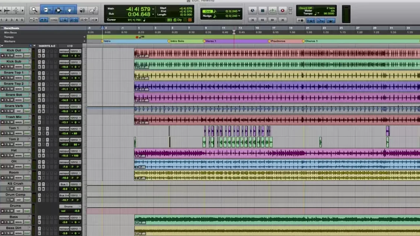Record-enable the Snare Top 1 track
Screen dimensions: 420x236
tap(2, 78)
